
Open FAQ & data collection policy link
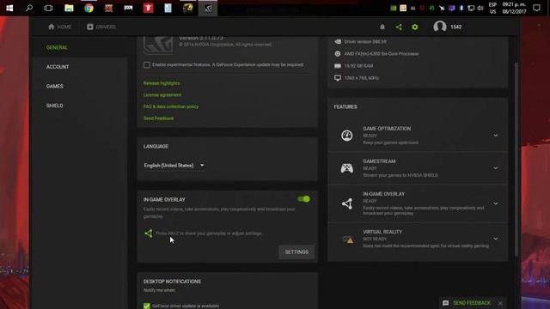171,106
